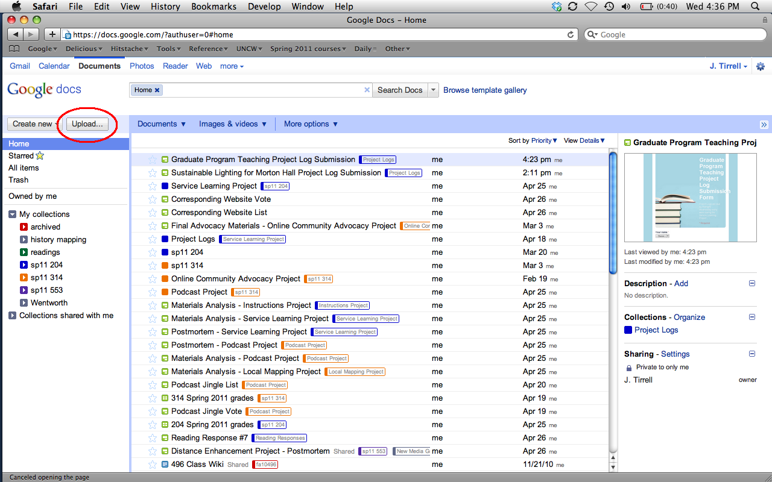Collapse the Sharing section in details pane
Viewport: 772px width, 482px height.
point(752,354)
